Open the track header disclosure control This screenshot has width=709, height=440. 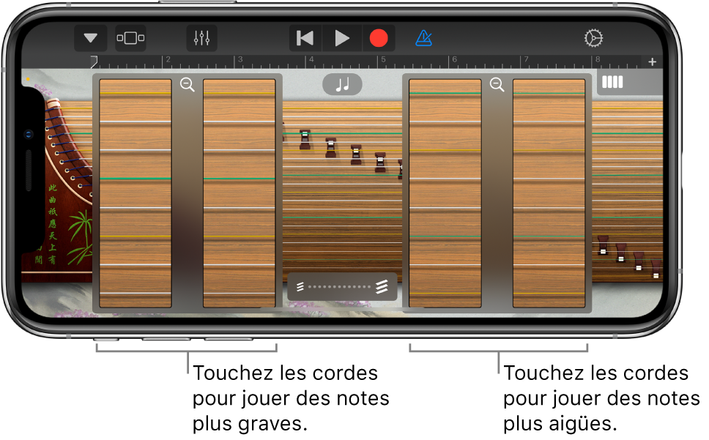click(129, 37)
